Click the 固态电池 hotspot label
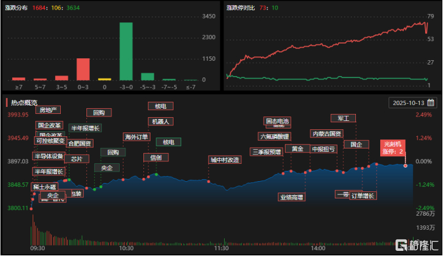Screen dimensions: 443x256 (277, 121)
